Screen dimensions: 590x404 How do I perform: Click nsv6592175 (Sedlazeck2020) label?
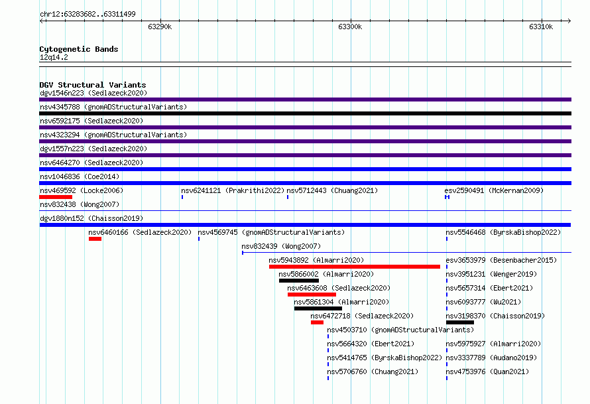[91, 121]
